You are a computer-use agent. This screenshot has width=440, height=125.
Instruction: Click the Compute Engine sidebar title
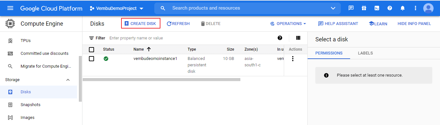click(x=42, y=24)
